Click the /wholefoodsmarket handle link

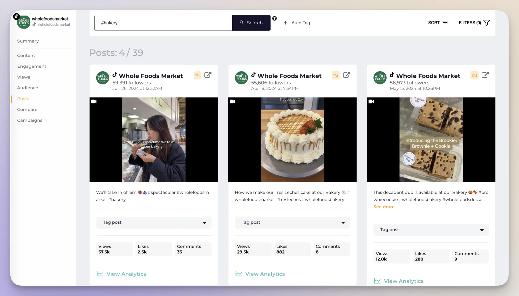54,25
